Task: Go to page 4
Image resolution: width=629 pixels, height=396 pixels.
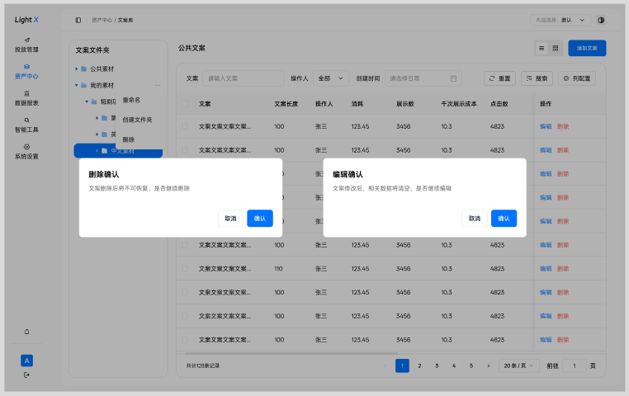Action: pos(454,365)
